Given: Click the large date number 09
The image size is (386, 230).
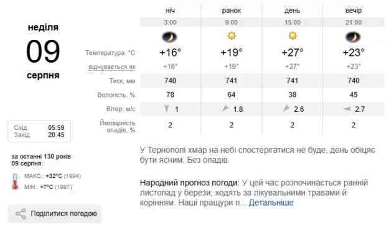Looking at the screenshot, I should pos(43,52).
